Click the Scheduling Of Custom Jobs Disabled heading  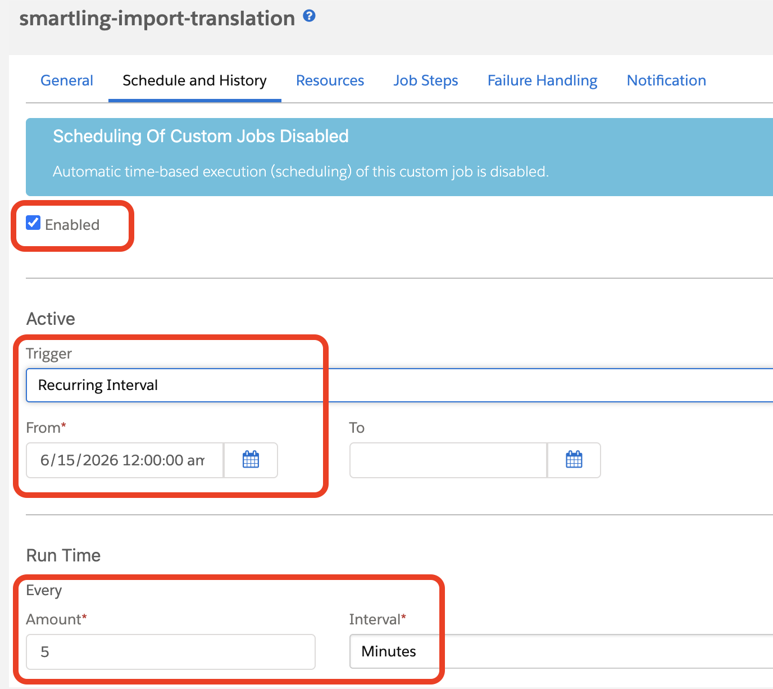tap(201, 136)
